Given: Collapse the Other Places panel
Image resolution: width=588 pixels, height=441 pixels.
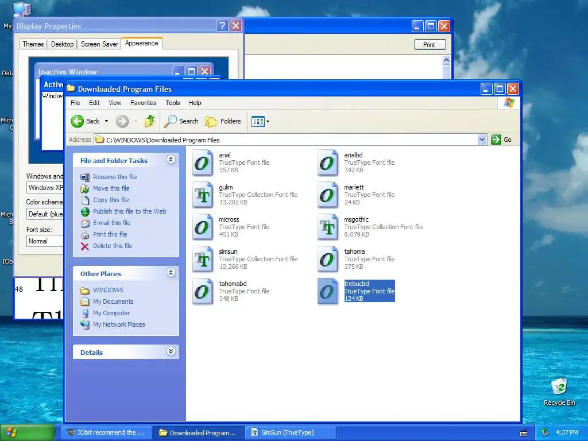Looking at the screenshot, I should (171, 273).
